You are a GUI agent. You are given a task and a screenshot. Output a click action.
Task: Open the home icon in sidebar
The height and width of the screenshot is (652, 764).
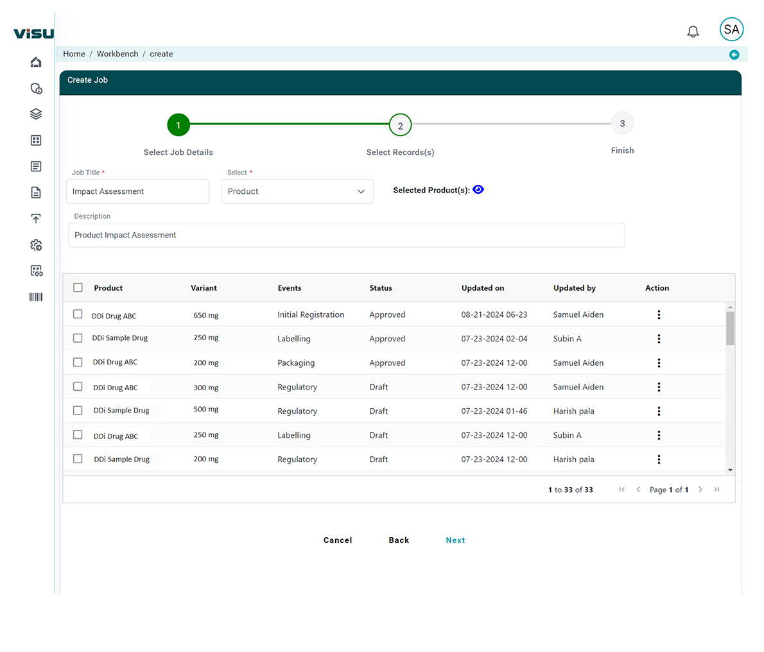[x=36, y=62]
